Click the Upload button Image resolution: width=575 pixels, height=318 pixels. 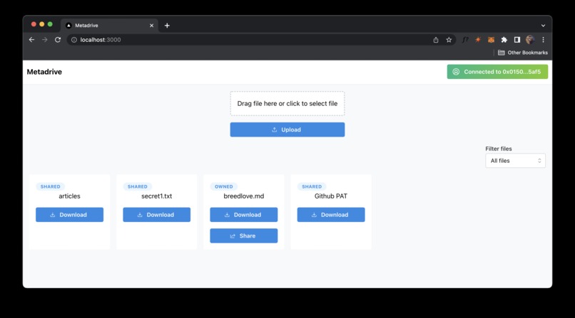coord(287,129)
